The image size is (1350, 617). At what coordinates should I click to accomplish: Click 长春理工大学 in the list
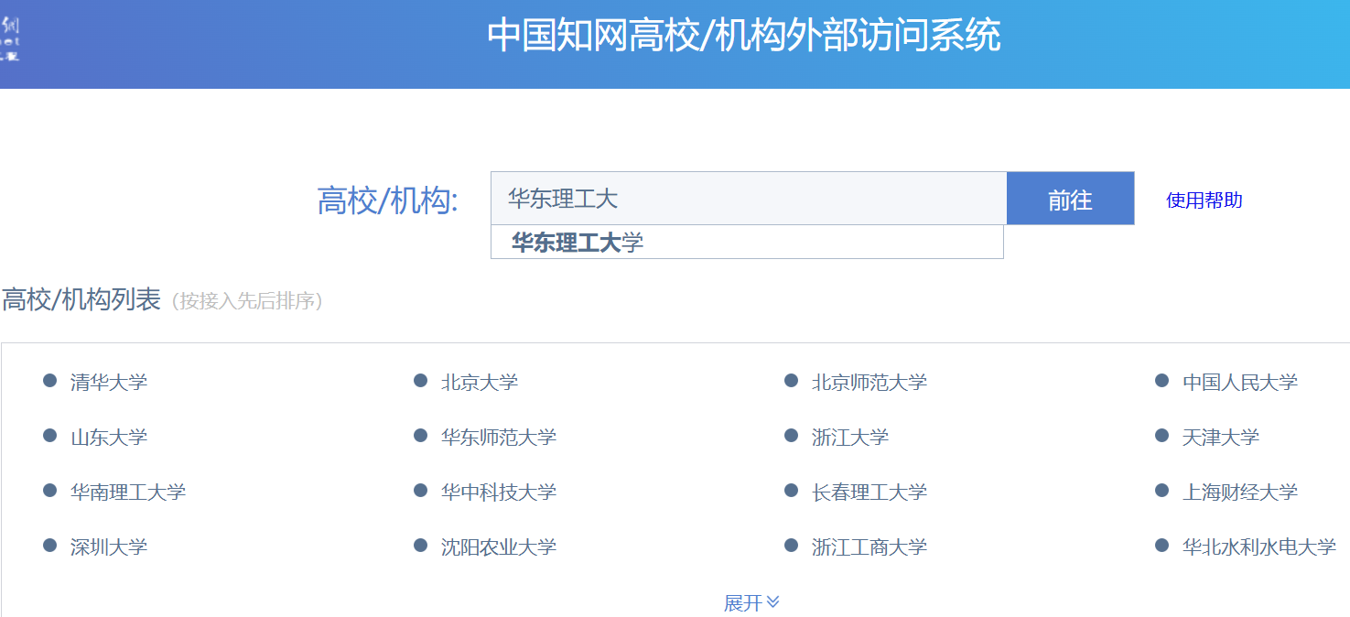point(869,492)
